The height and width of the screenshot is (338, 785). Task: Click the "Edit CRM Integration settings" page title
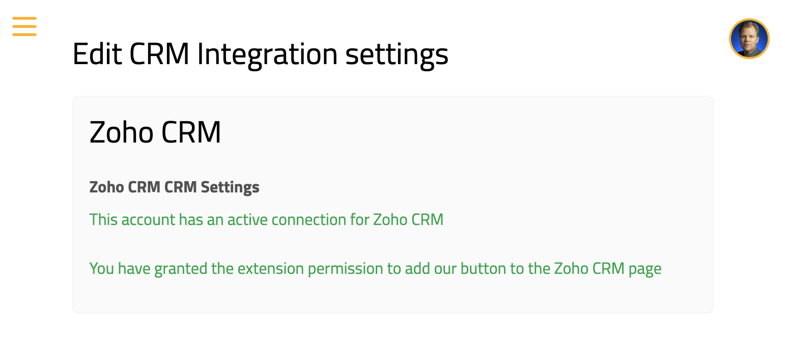point(260,53)
